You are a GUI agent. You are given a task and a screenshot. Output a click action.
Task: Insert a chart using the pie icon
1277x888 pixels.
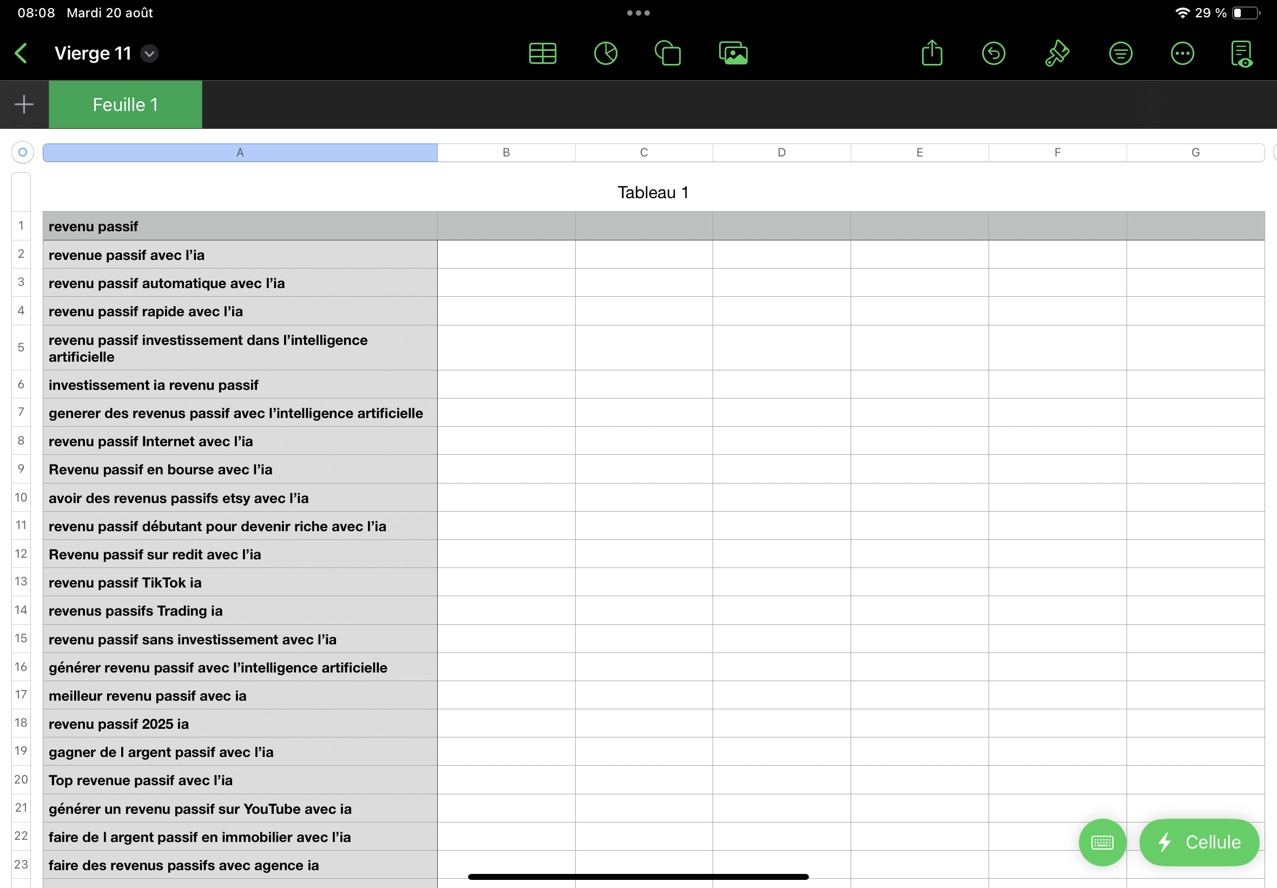605,54
